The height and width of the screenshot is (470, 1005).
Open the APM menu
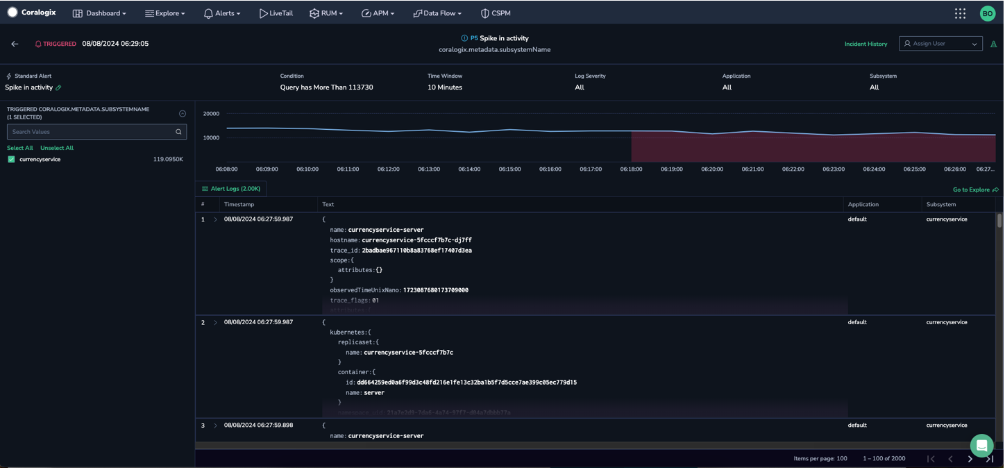click(378, 13)
